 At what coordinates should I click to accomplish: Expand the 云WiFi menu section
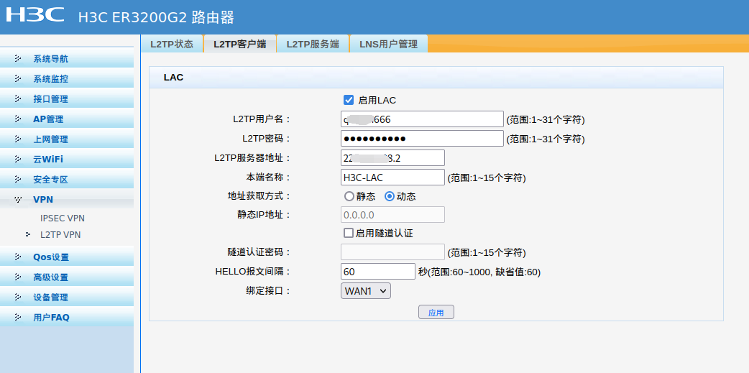[67, 159]
